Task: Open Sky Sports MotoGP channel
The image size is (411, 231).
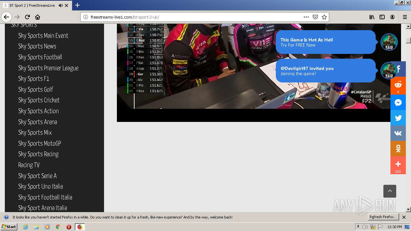Action: [40, 143]
